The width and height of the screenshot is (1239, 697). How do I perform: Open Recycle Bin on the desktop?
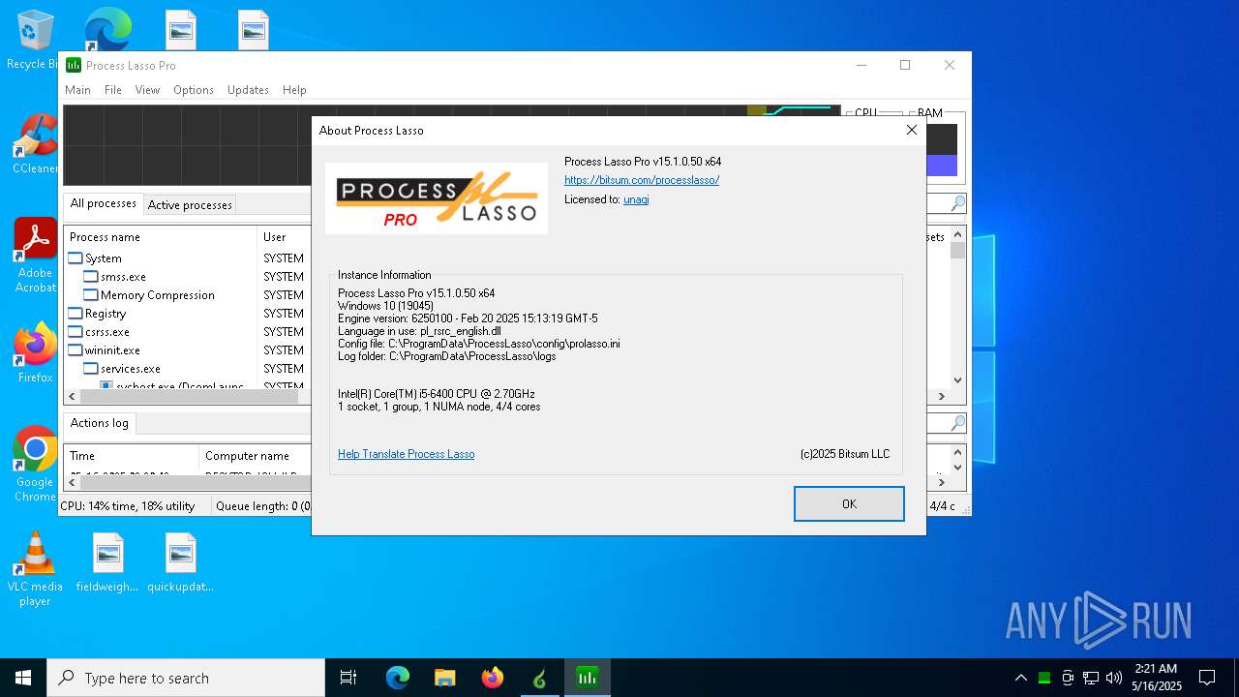35,41
